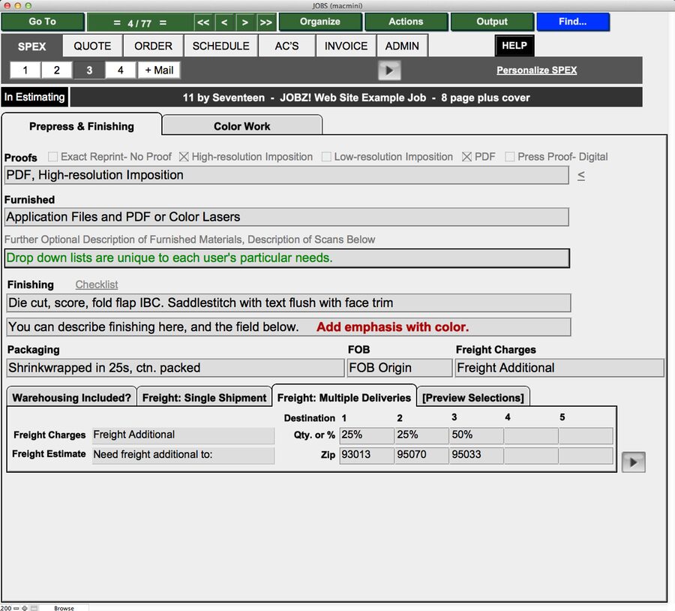Click the zoom-in icon in the status bar

[24, 608]
